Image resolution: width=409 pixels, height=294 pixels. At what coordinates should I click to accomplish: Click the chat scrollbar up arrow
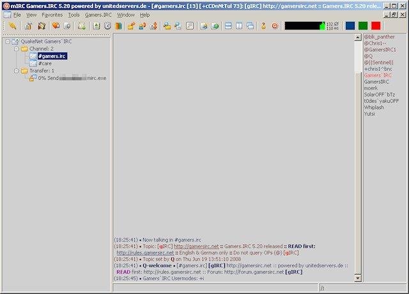pos(358,38)
